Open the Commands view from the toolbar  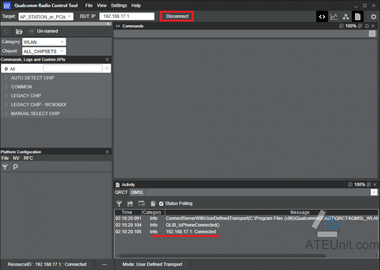tap(322, 16)
